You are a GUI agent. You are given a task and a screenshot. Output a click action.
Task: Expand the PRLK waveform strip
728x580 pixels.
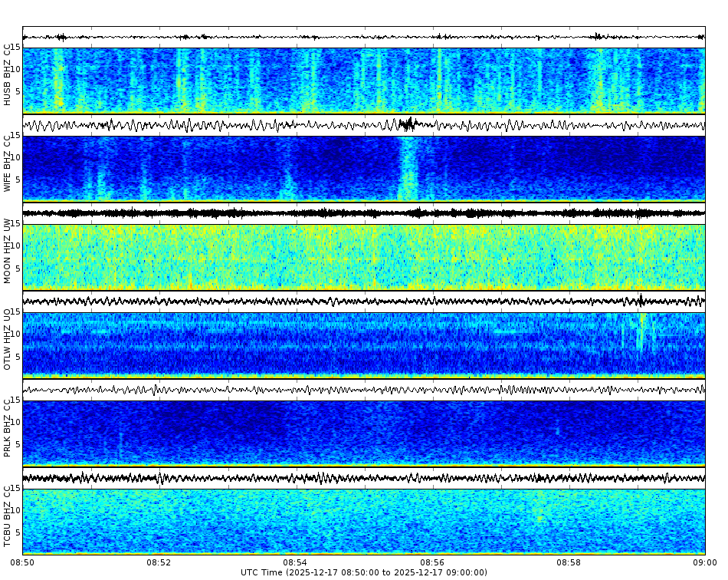[364, 390]
